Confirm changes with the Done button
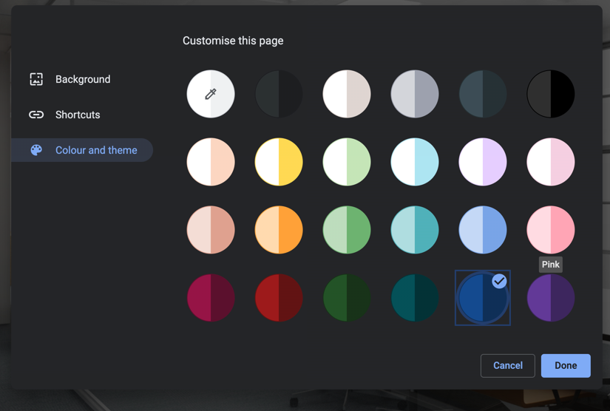The height and width of the screenshot is (411, 610). pos(566,365)
